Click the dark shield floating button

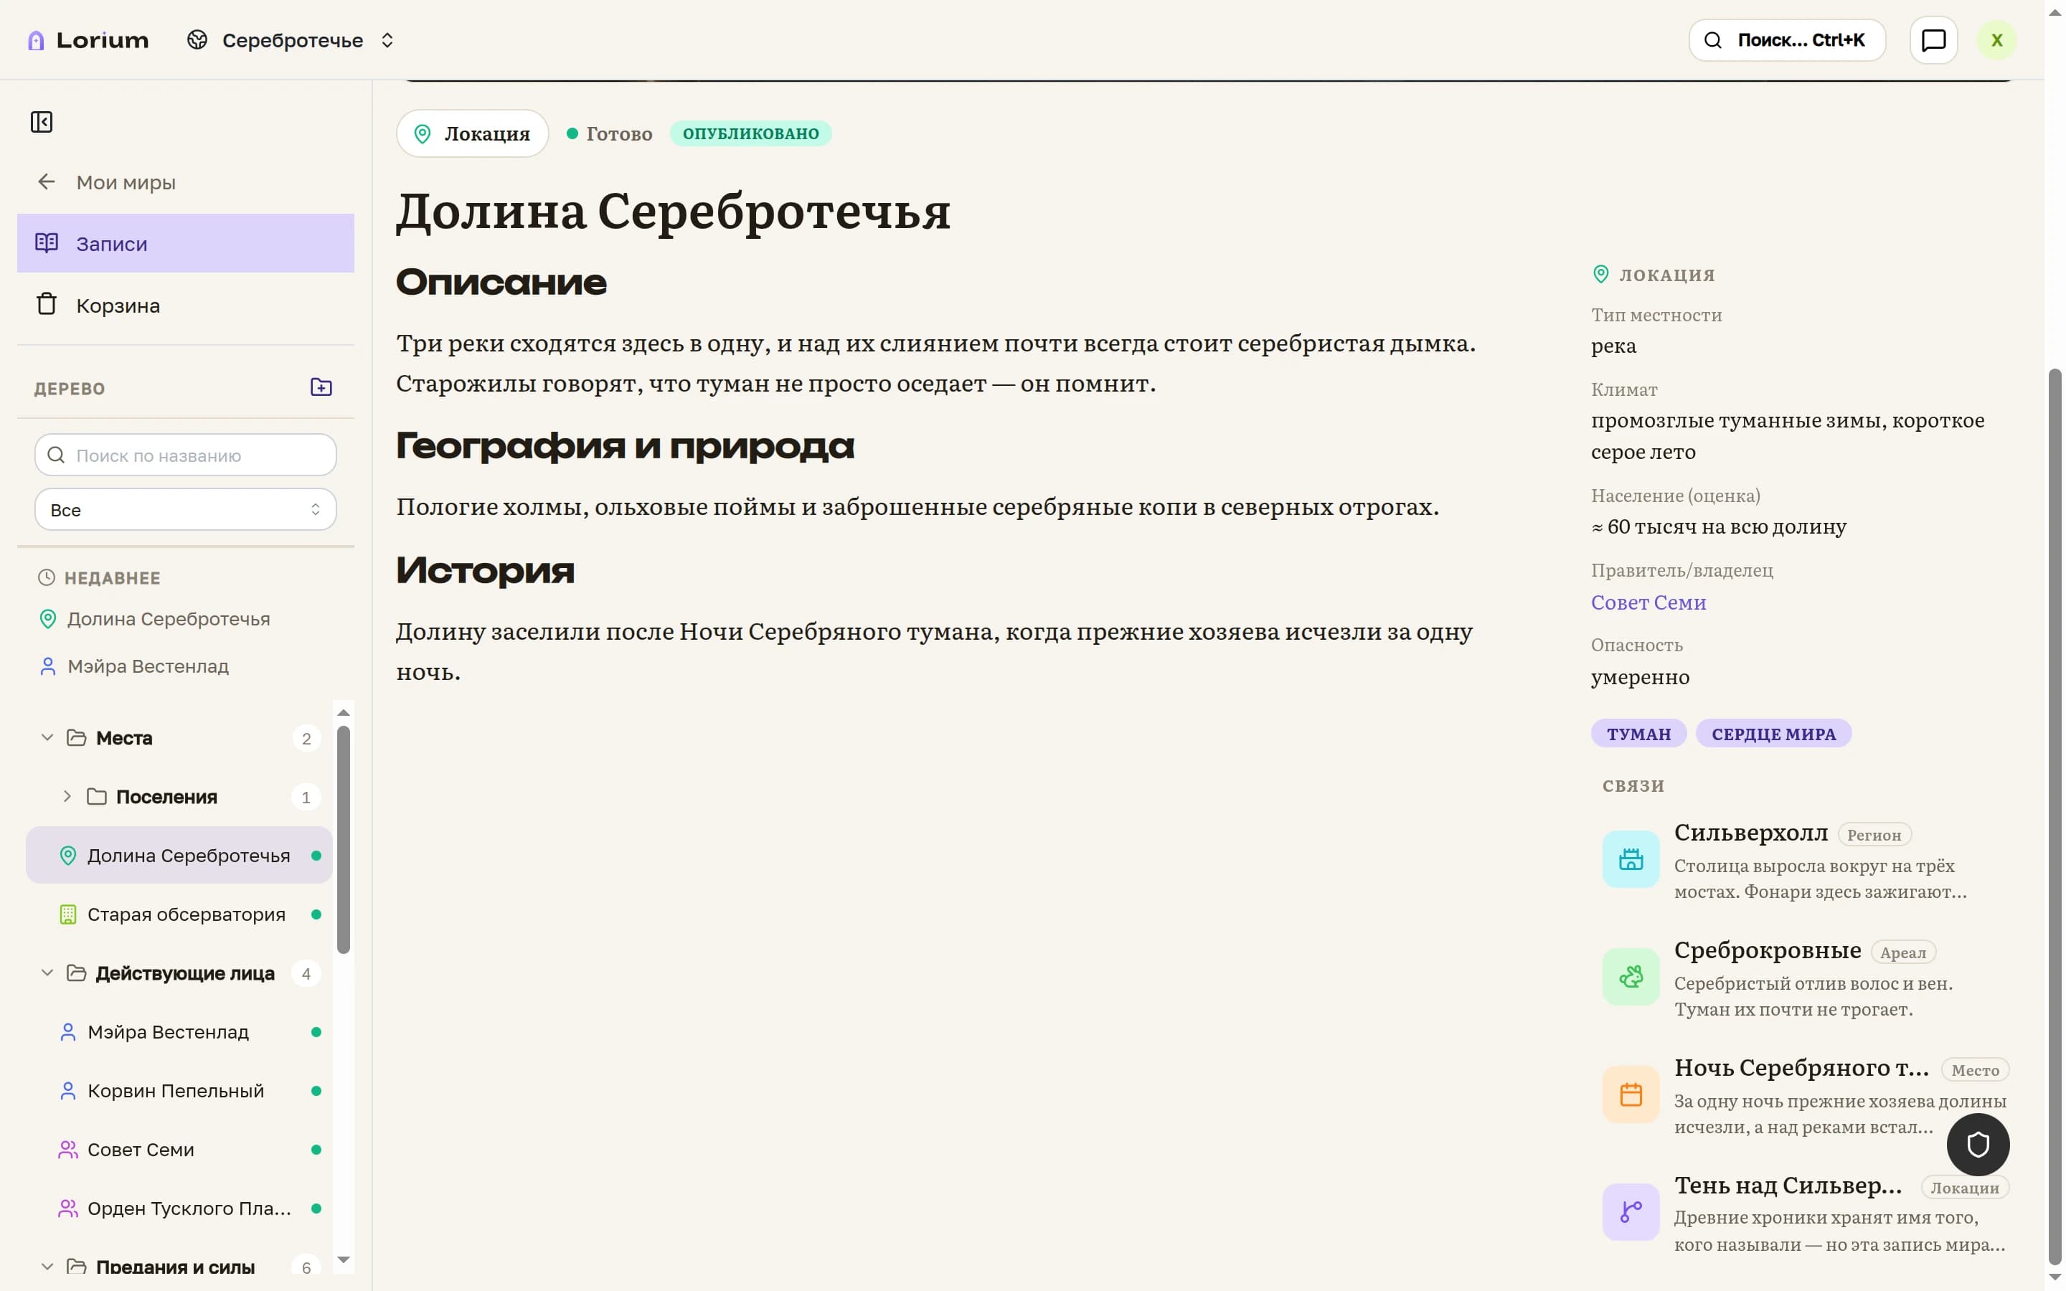[x=1978, y=1145]
